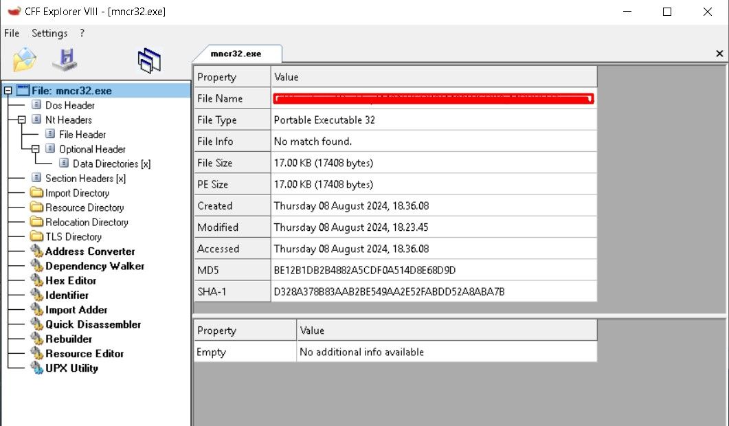The height and width of the screenshot is (426, 729).
Task: Open the UPX Utility tool
Action: (71, 368)
